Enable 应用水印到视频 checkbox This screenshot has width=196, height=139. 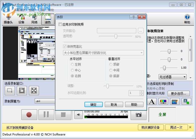[60, 24]
